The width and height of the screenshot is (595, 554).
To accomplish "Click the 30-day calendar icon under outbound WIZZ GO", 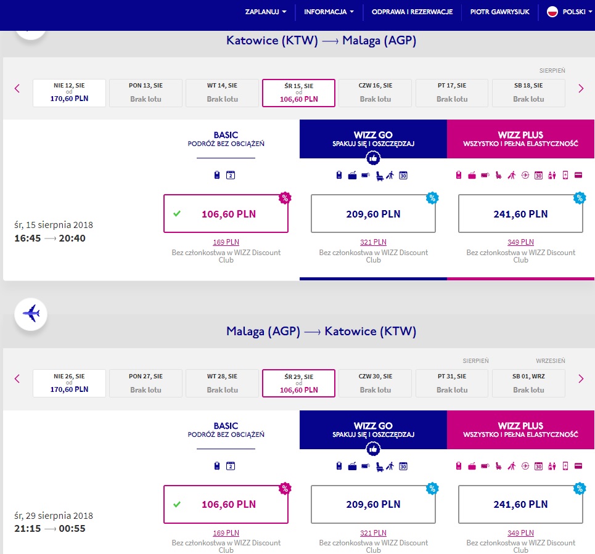I will 403,175.
